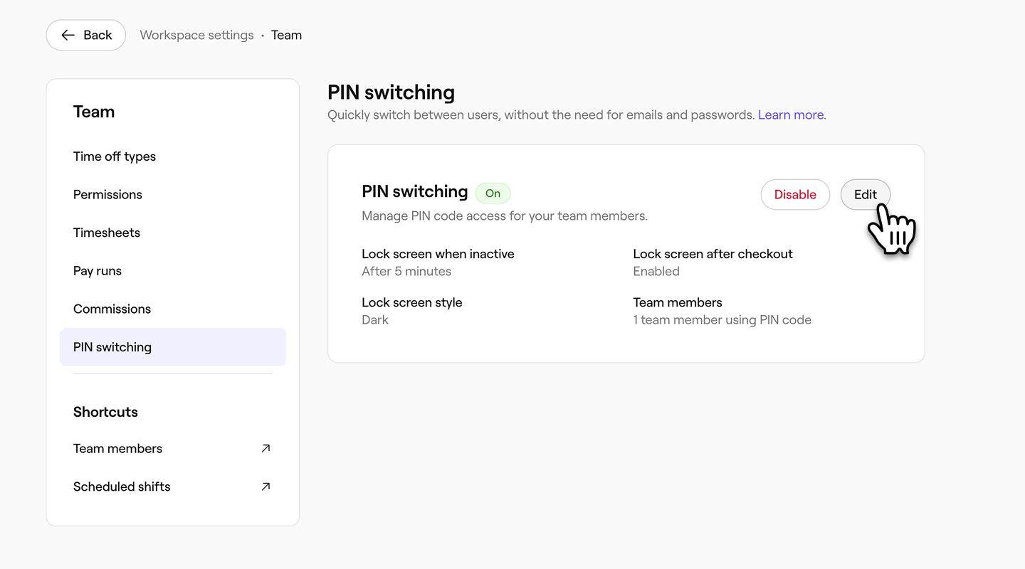1025x569 pixels.
Task: Click the On status badge
Action: (493, 193)
